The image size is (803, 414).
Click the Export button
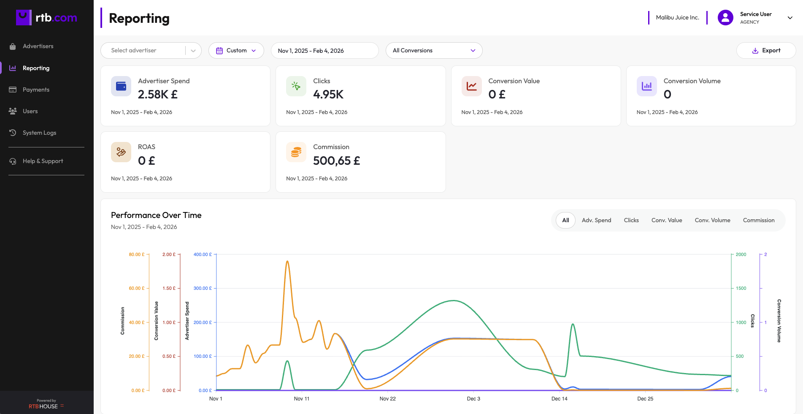[766, 51]
